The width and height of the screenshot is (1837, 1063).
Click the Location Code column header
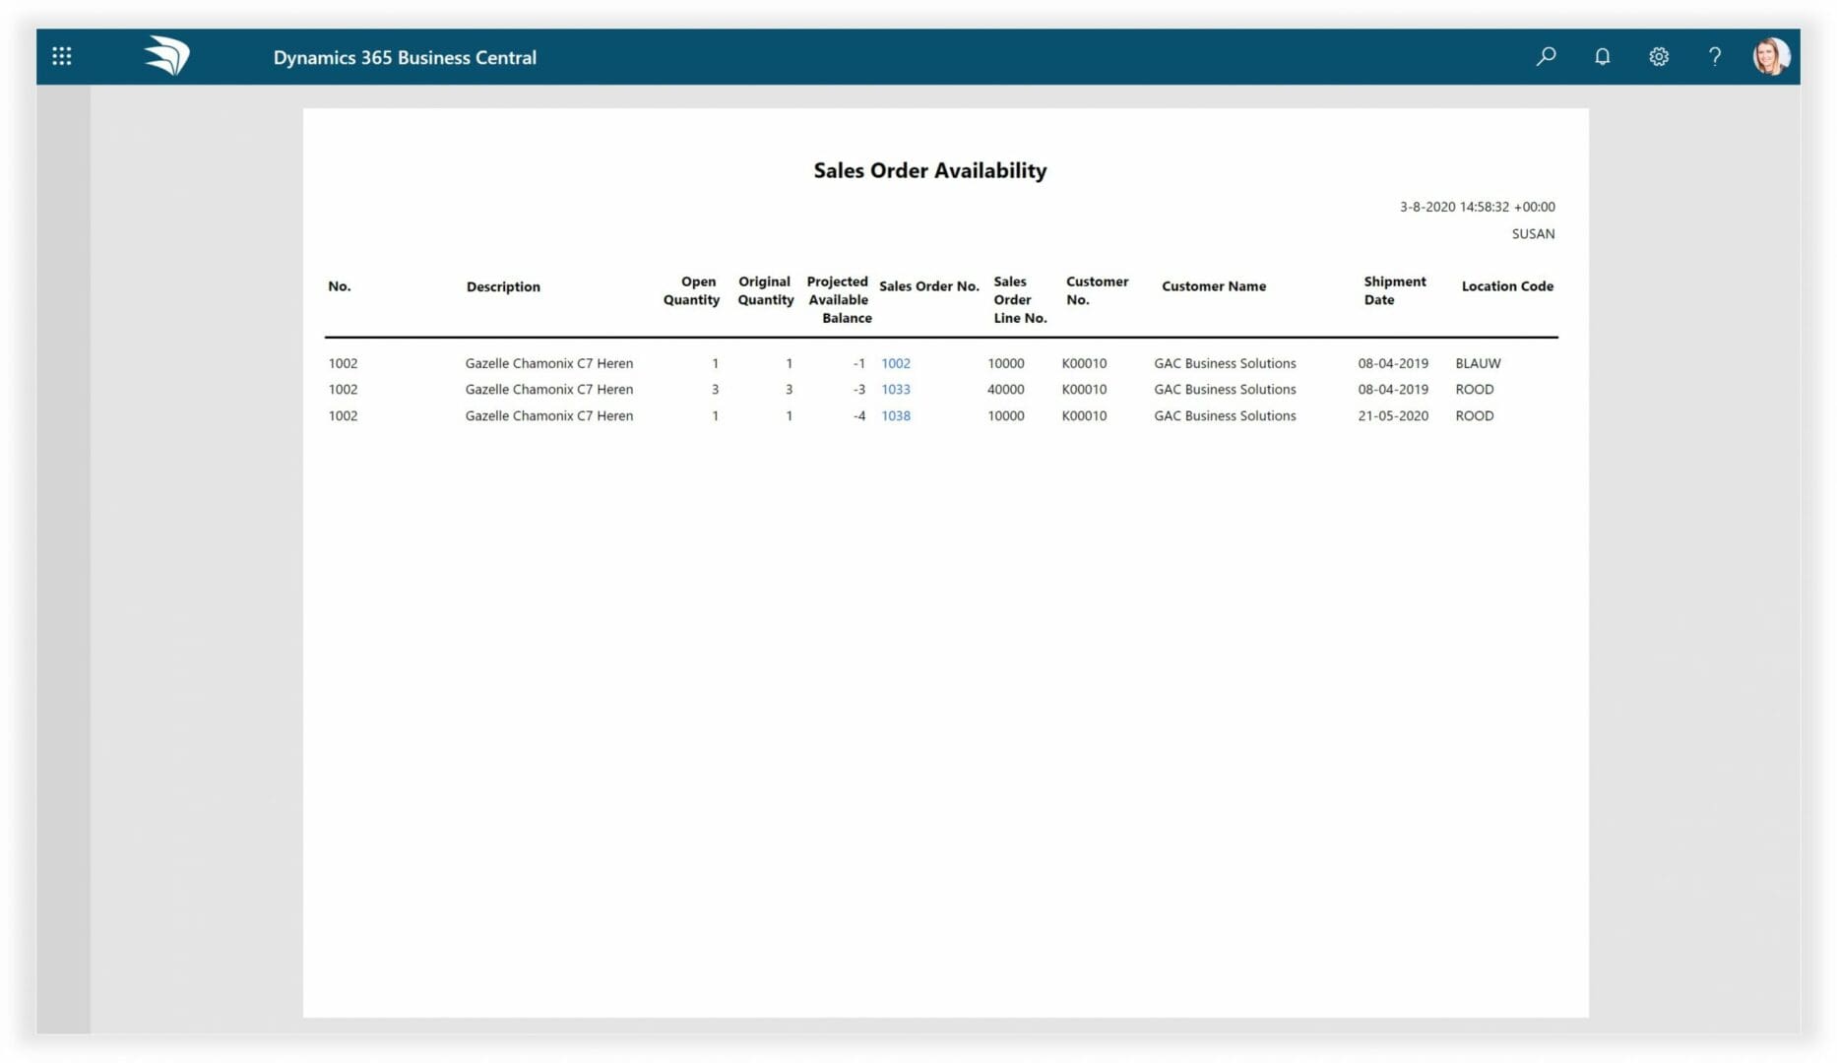(1506, 286)
